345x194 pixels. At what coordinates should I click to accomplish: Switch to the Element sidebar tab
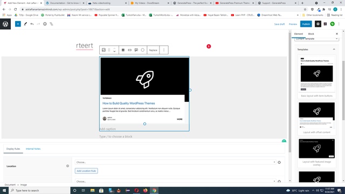[x=298, y=34]
